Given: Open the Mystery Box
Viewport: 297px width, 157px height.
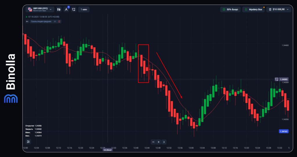Looking at the screenshot, I should tap(253, 9).
